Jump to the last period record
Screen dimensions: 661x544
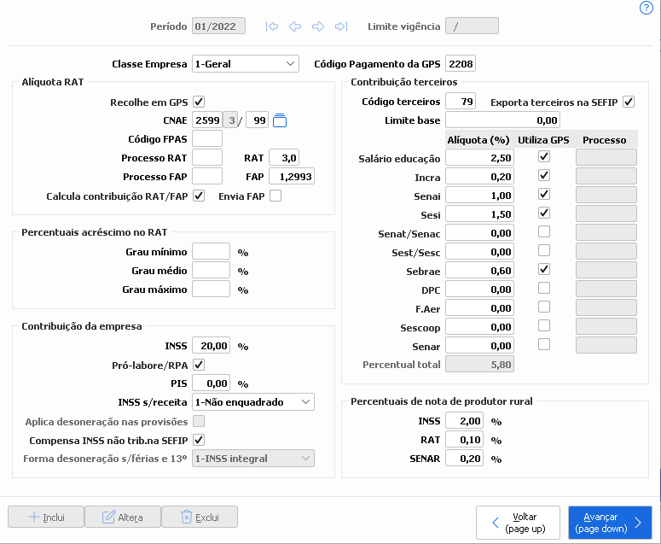click(x=341, y=26)
